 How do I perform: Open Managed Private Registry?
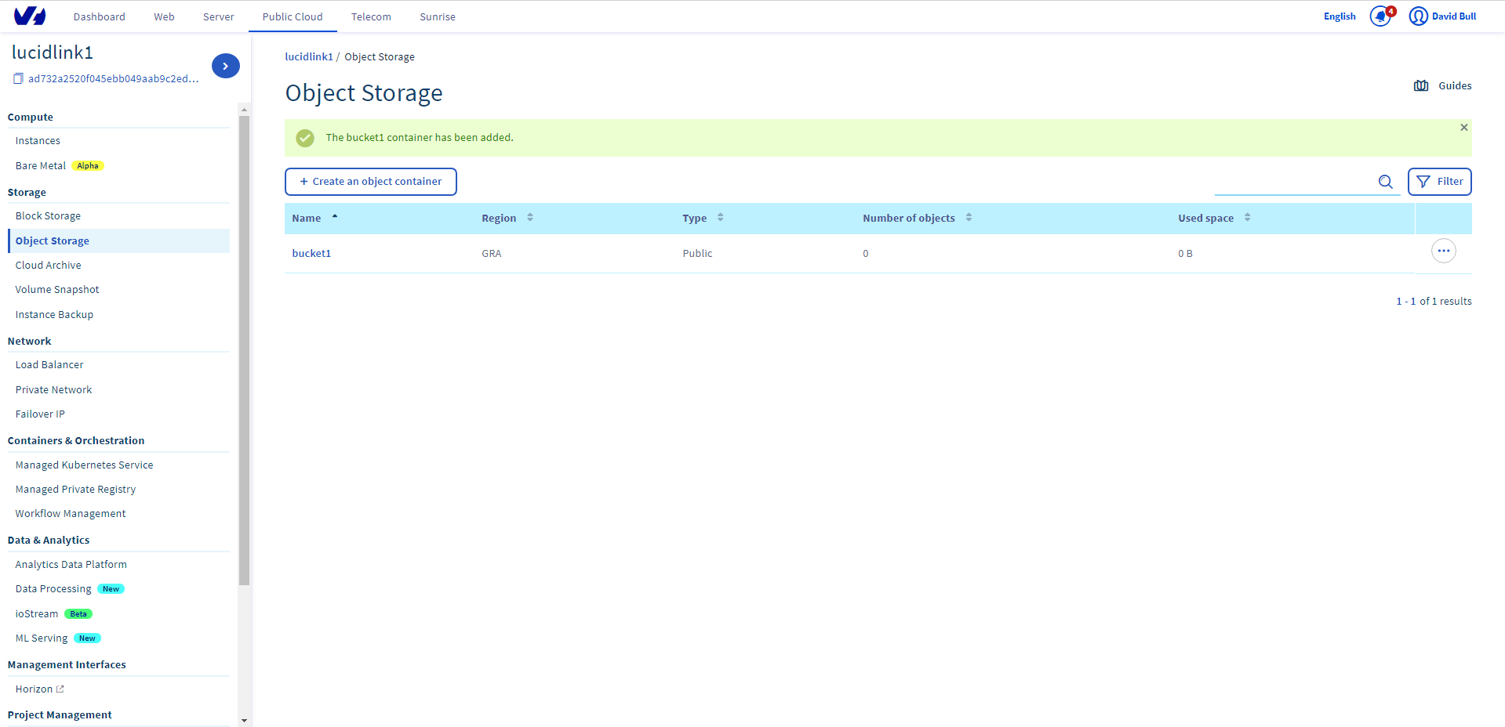click(75, 490)
